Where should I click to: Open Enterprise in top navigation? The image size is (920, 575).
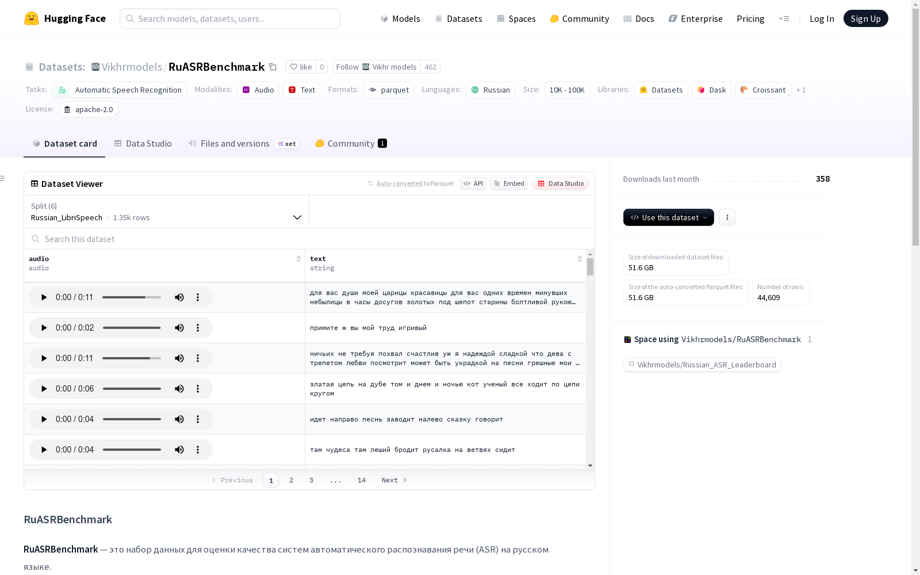click(x=696, y=18)
